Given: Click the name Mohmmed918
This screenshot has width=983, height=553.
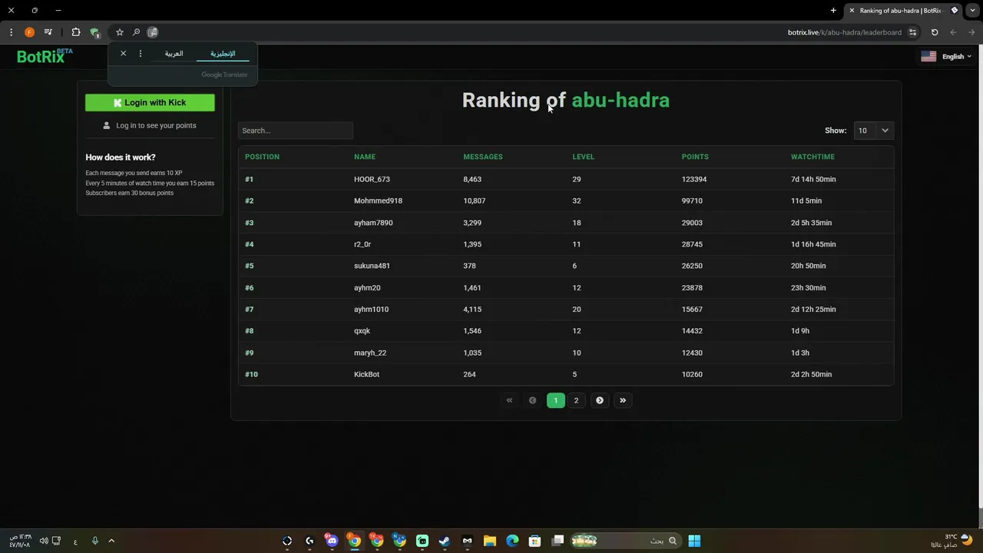Looking at the screenshot, I should point(378,200).
